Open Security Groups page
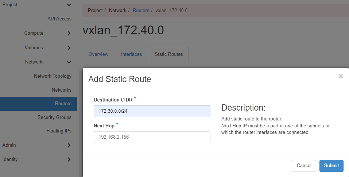Image resolution: width=349 pixels, height=177 pixels. pos(54,118)
